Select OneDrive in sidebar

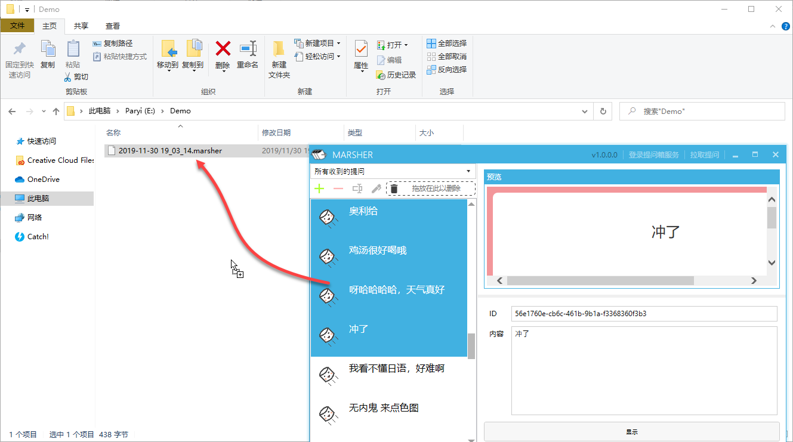coord(37,180)
